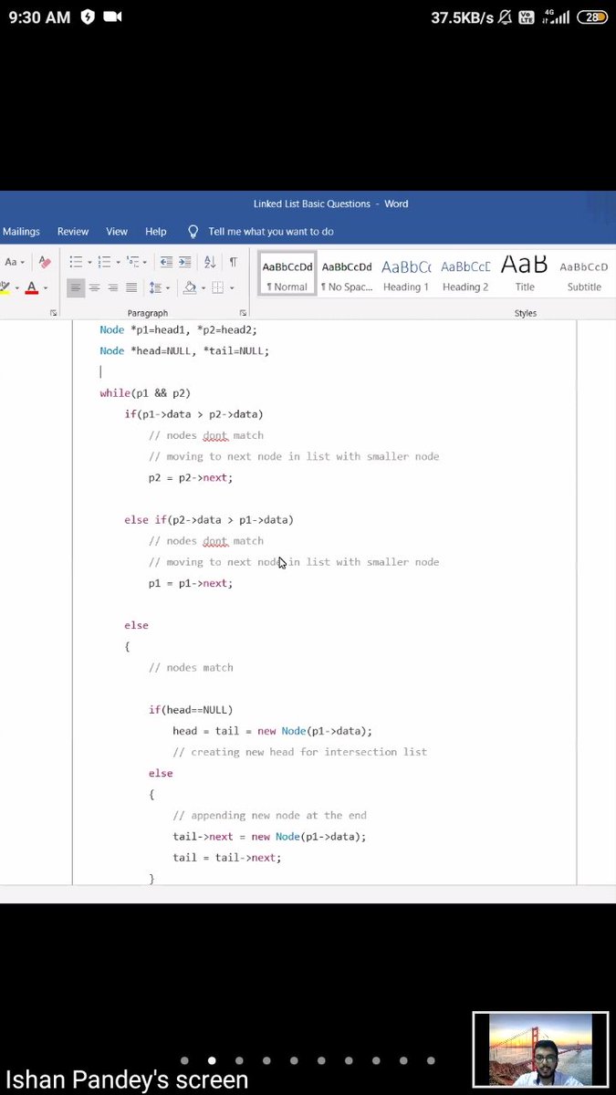616x1095 pixels.
Task: Click the comment '// nodes match'
Action: [x=191, y=667]
